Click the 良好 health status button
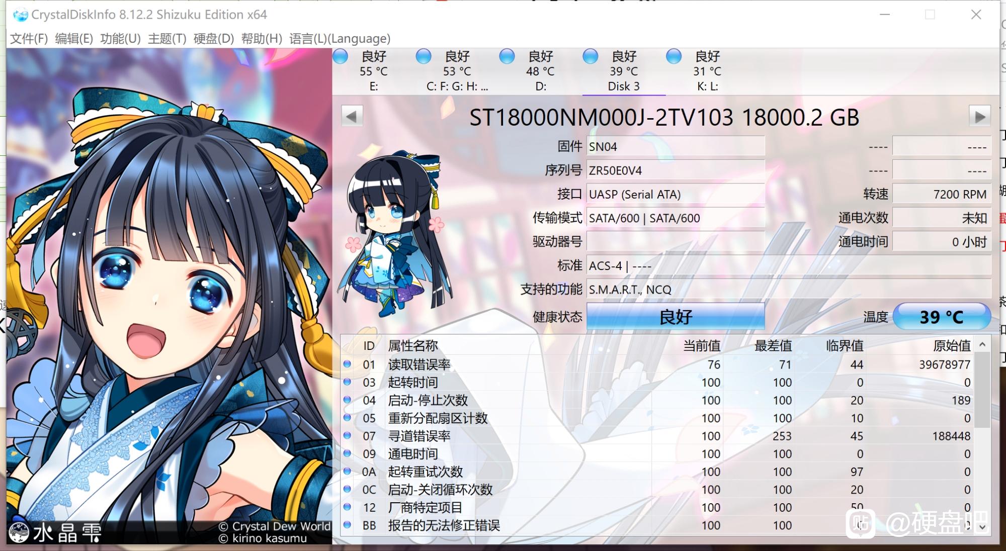 (676, 317)
